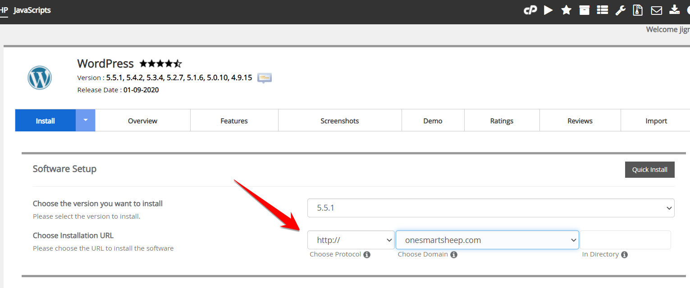Click info icon next to Choose Domain

pyautogui.click(x=454, y=255)
